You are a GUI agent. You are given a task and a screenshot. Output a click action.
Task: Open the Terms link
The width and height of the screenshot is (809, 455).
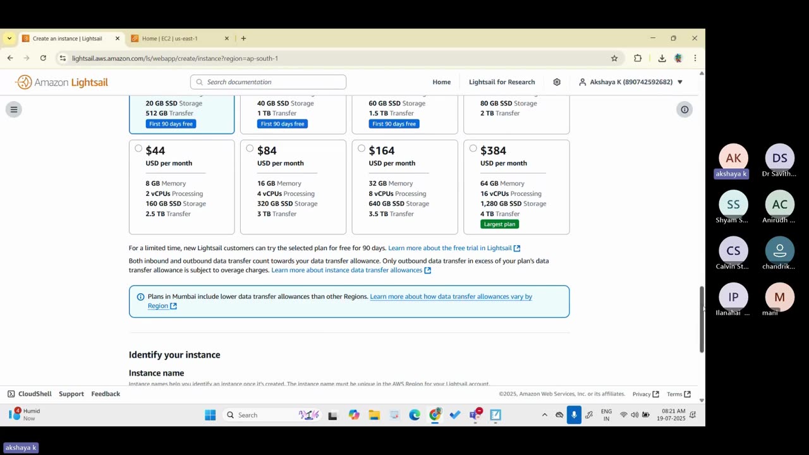pyautogui.click(x=679, y=394)
